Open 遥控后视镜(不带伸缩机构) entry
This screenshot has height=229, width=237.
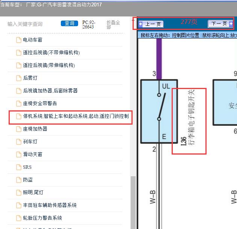51,52
